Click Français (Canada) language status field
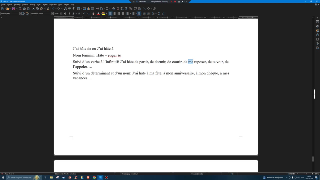The image size is (320, 180). click(197, 174)
